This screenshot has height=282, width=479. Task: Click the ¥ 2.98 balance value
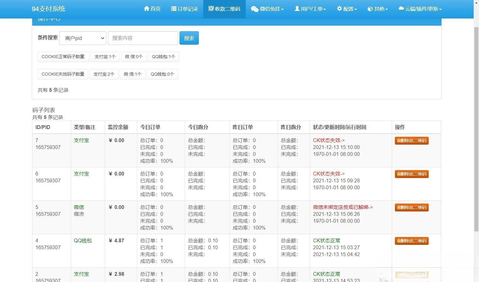coord(116,274)
